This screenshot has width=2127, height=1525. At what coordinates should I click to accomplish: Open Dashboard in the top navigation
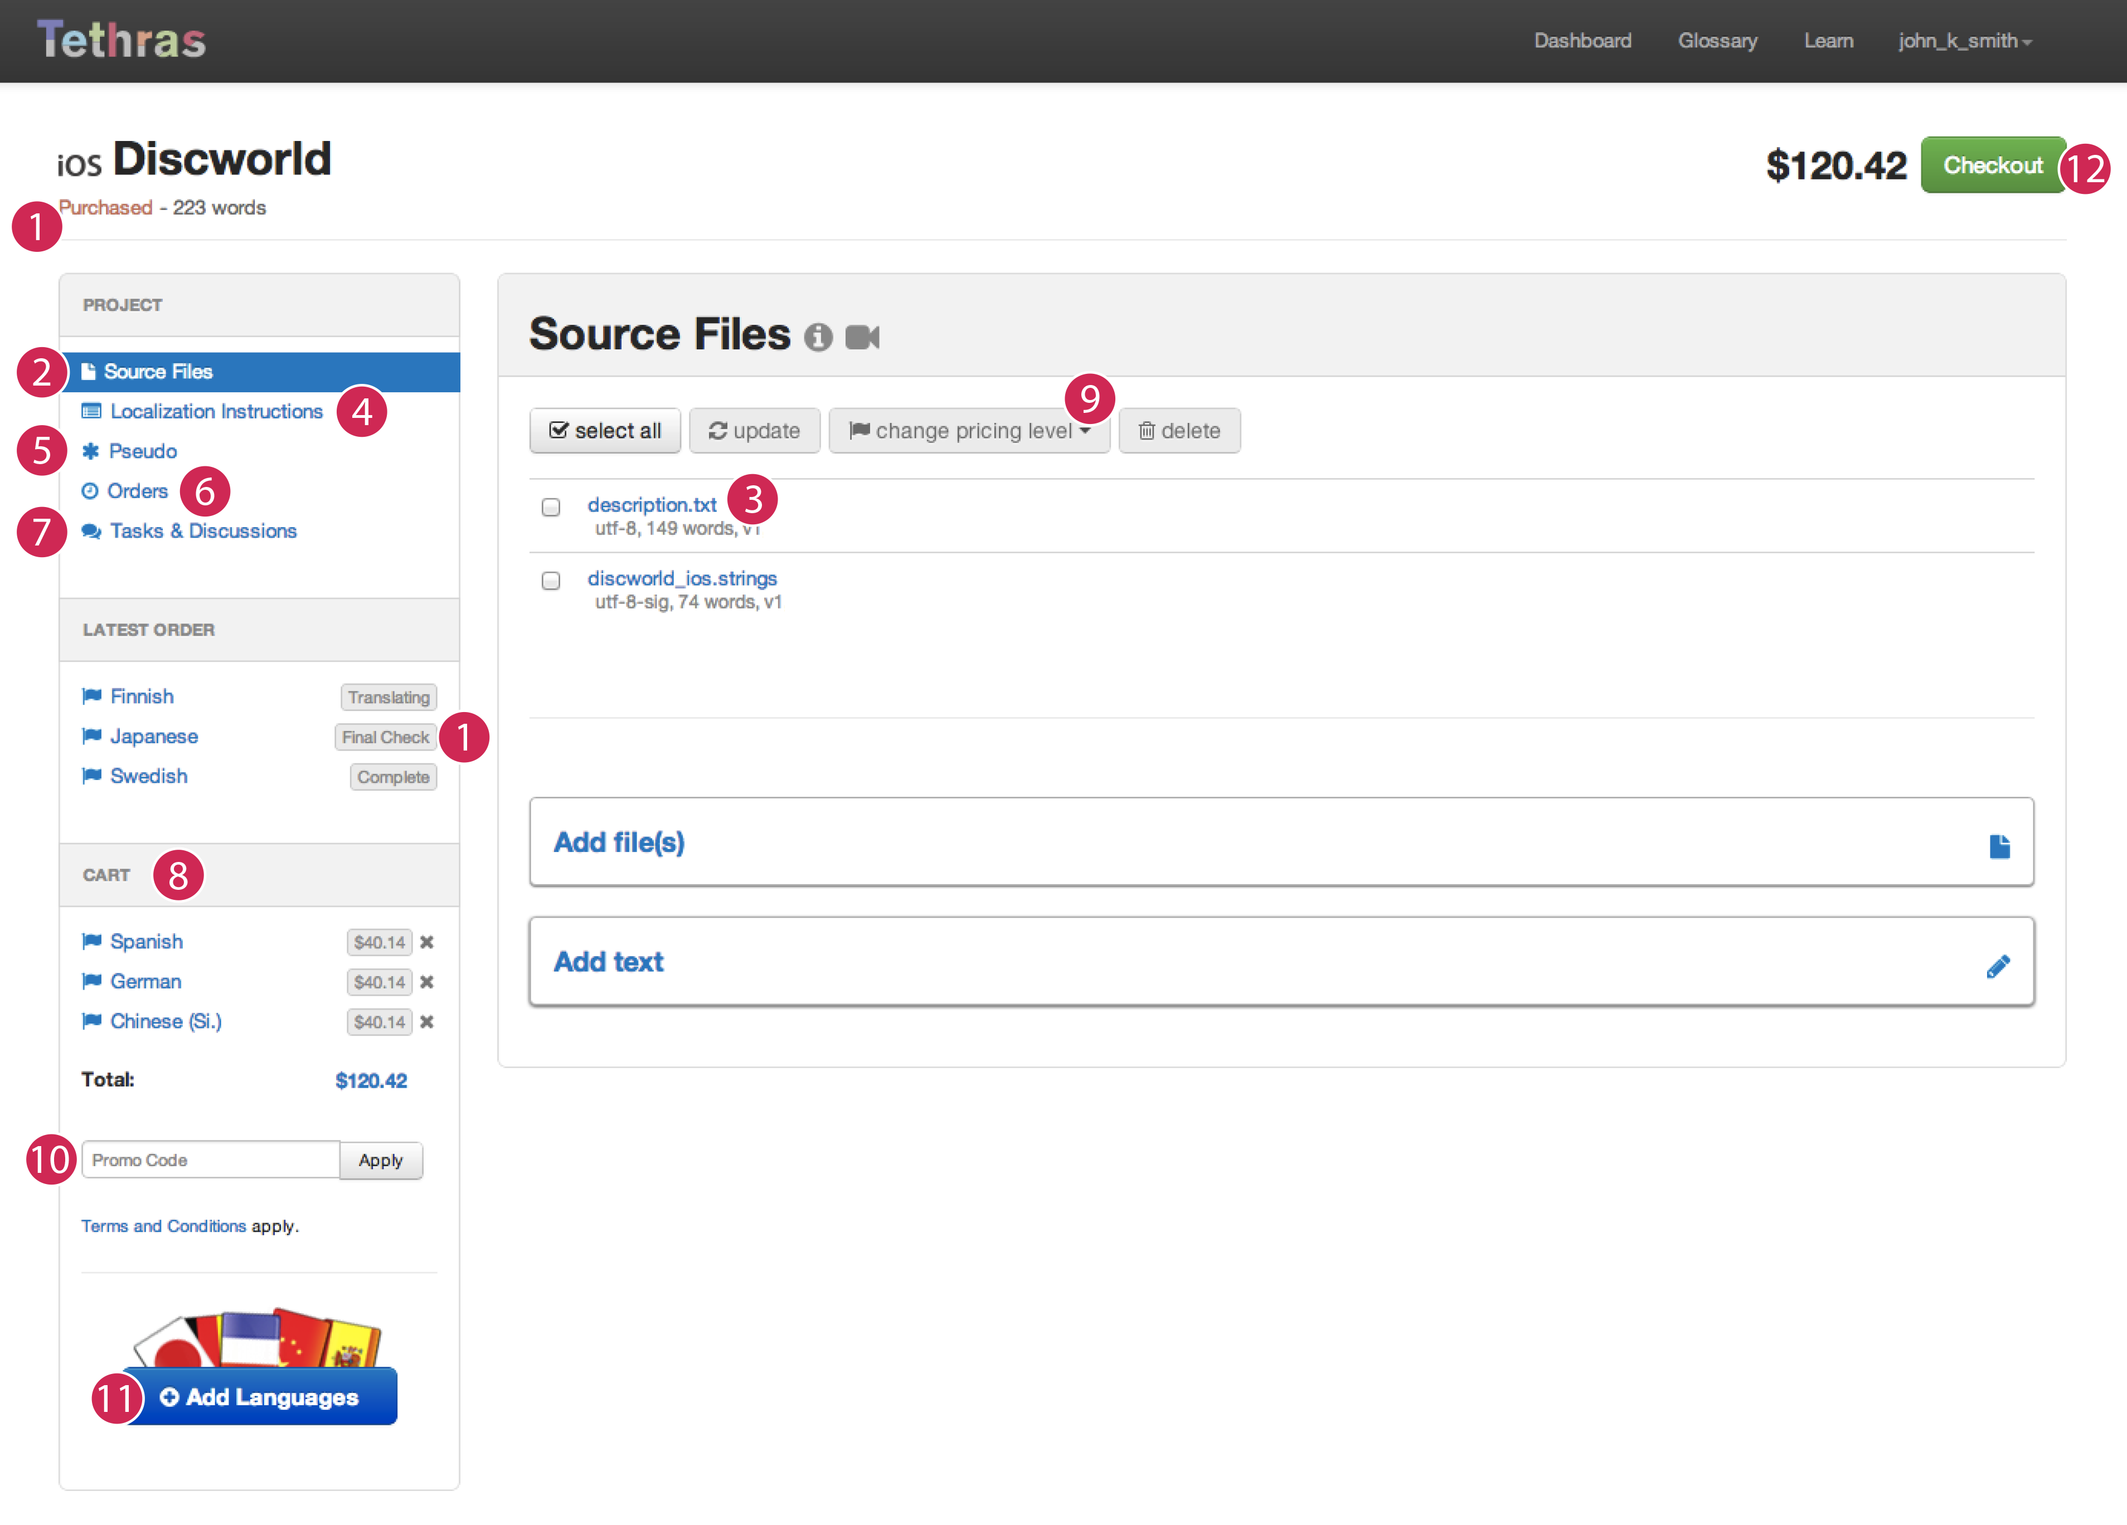1583,41
